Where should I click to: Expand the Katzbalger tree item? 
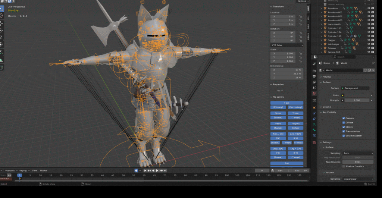pos(321,44)
